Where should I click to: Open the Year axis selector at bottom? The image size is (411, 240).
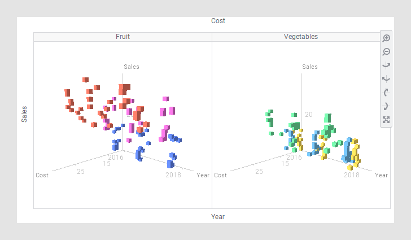pos(218,217)
